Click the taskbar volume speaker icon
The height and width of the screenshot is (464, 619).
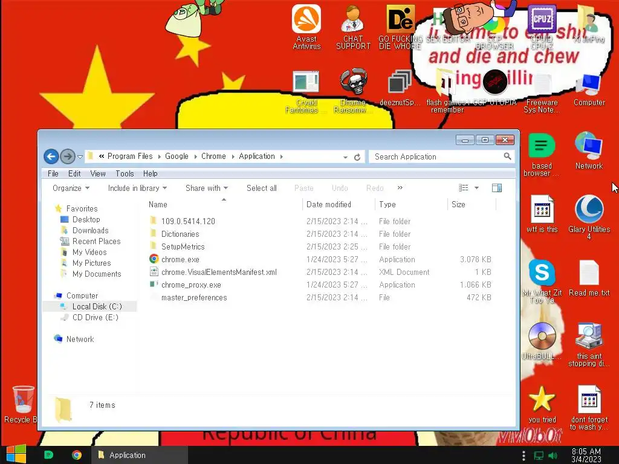553,456
